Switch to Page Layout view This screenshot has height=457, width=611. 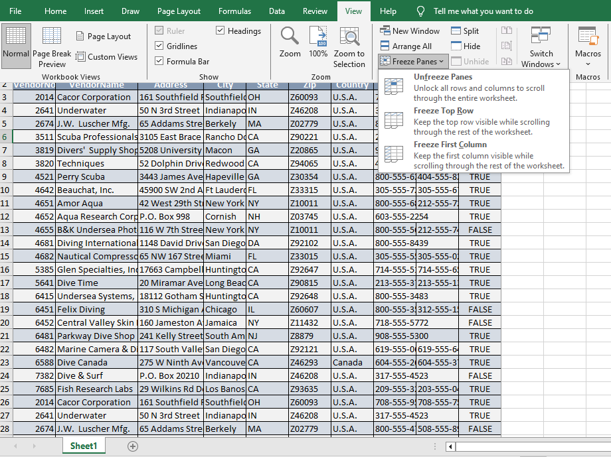click(103, 36)
